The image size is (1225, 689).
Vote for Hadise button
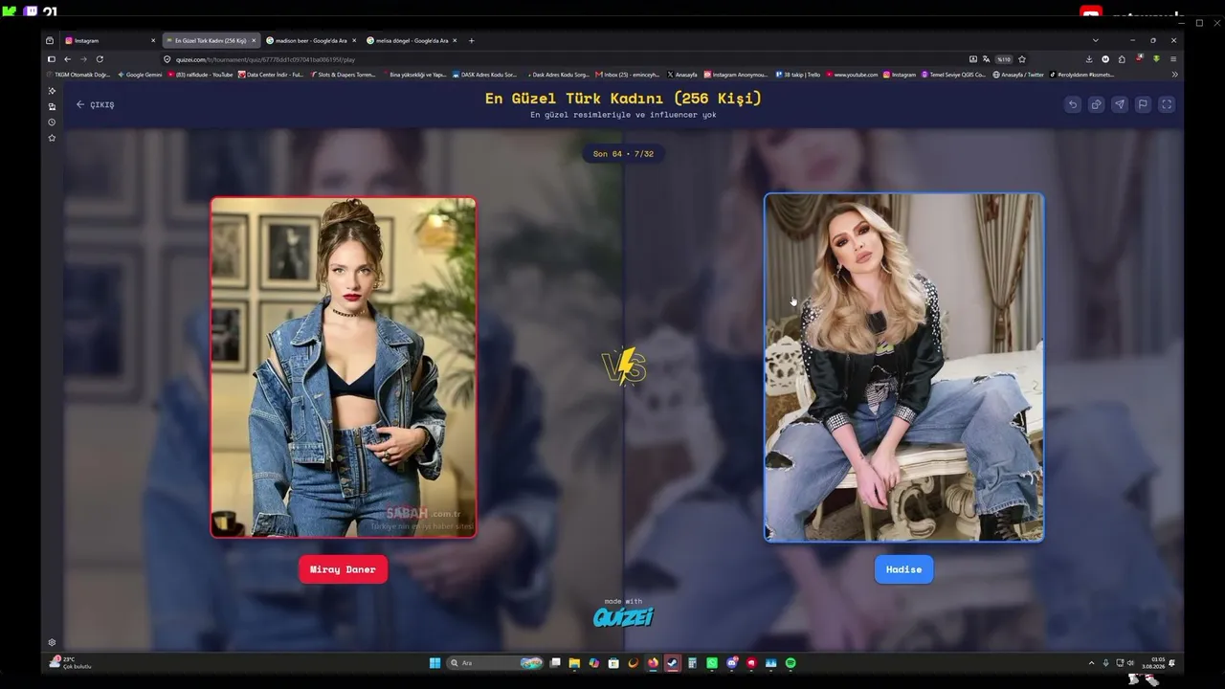[x=903, y=569]
